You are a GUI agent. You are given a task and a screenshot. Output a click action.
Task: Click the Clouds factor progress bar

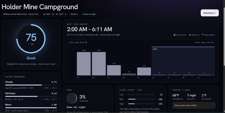(x=31, y=85)
